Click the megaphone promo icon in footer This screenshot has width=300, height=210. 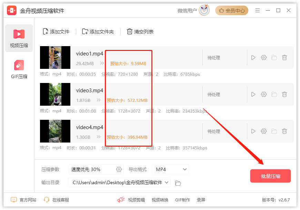pyautogui.click(x=121, y=200)
